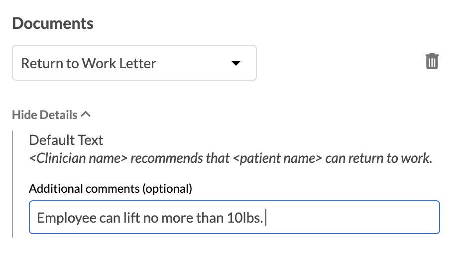Select the document type combo box
462x263 pixels.
(x=134, y=63)
